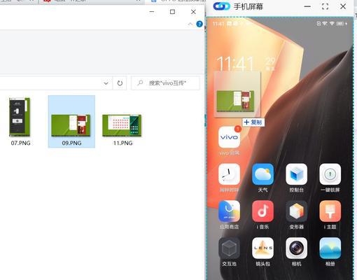This screenshot has width=357, height=280.
Task: Open the 相册 gallery app
Action: 330,248
